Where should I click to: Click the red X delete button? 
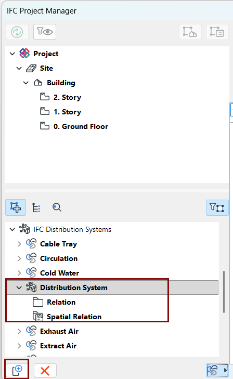pos(45,371)
